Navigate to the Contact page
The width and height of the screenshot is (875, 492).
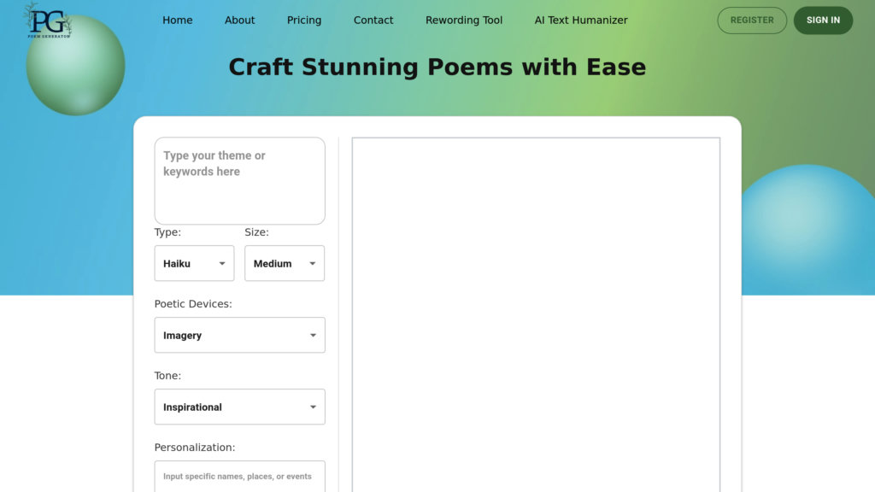pyautogui.click(x=373, y=20)
